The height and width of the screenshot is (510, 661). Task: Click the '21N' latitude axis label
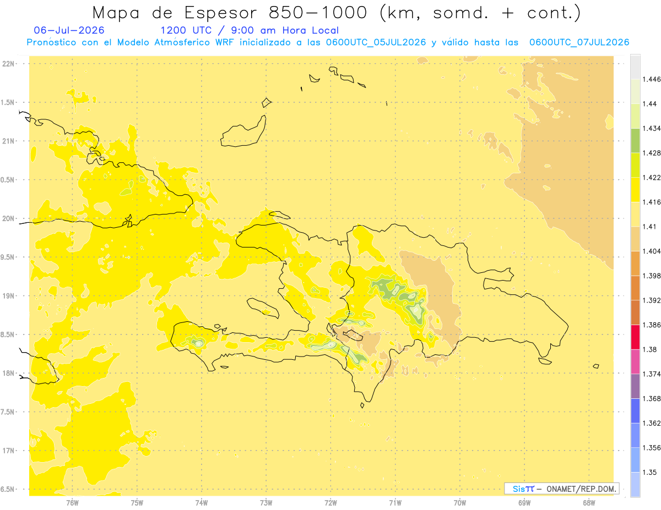[x=9, y=141]
